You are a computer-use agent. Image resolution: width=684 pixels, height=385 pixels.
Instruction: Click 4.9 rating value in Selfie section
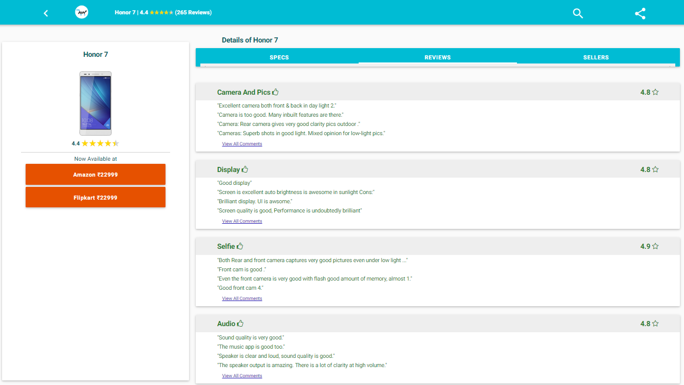(645, 246)
